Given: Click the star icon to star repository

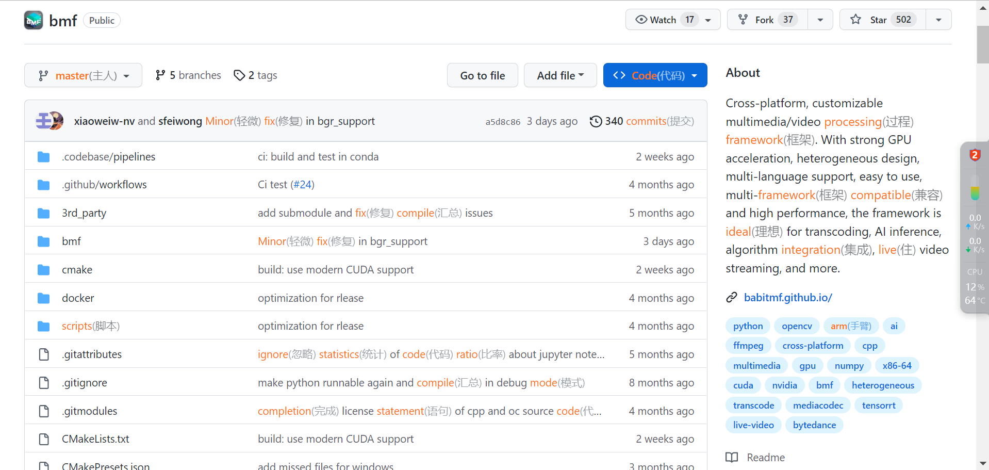Looking at the screenshot, I should pyautogui.click(x=856, y=20).
